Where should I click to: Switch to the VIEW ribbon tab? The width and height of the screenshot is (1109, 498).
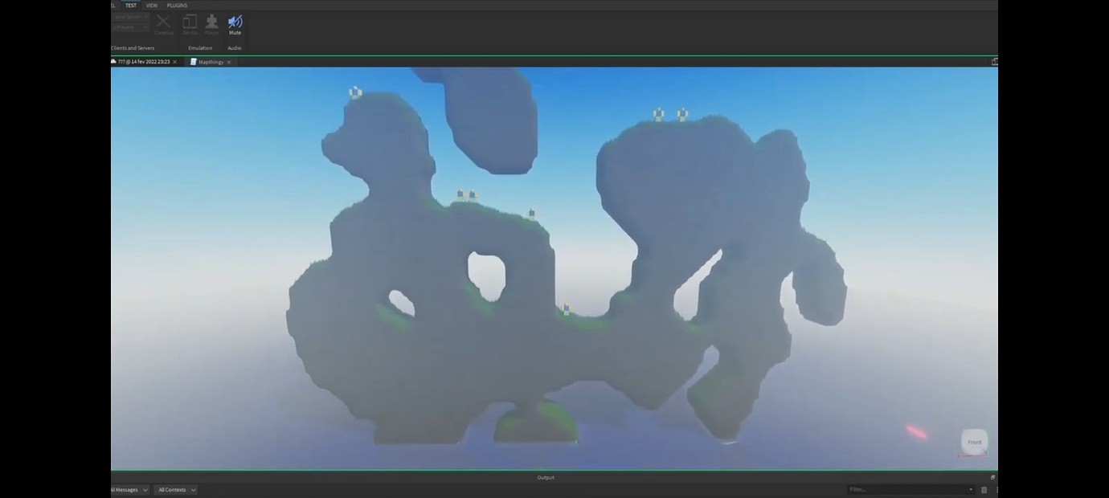tap(150, 5)
